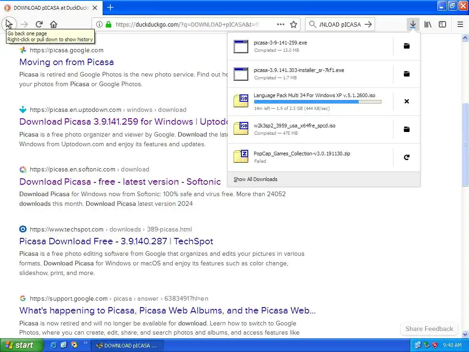
Task: Click support.google.com breadcrumb URL
Action: (119, 298)
